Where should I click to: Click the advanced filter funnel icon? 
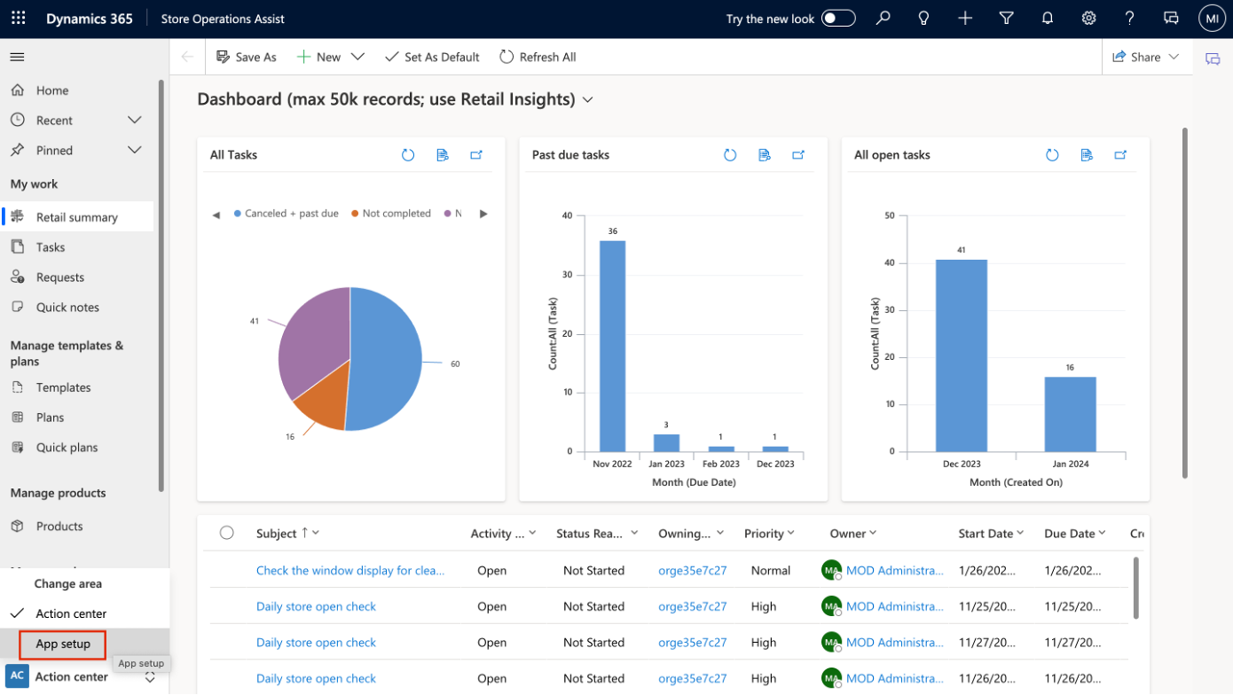[x=1006, y=19]
